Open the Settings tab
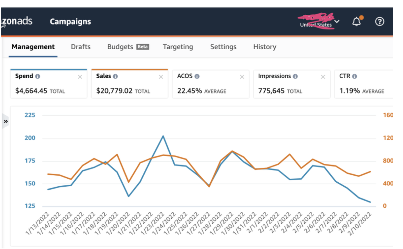Image resolution: width=403 pixels, height=249 pixels. click(223, 47)
